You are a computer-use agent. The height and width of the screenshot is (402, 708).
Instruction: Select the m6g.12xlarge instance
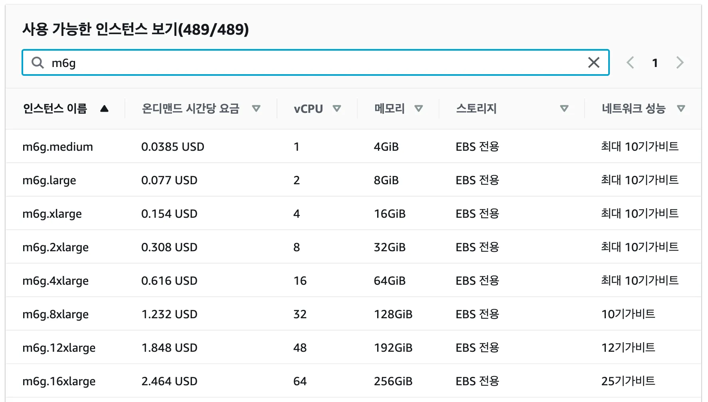pos(59,348)
